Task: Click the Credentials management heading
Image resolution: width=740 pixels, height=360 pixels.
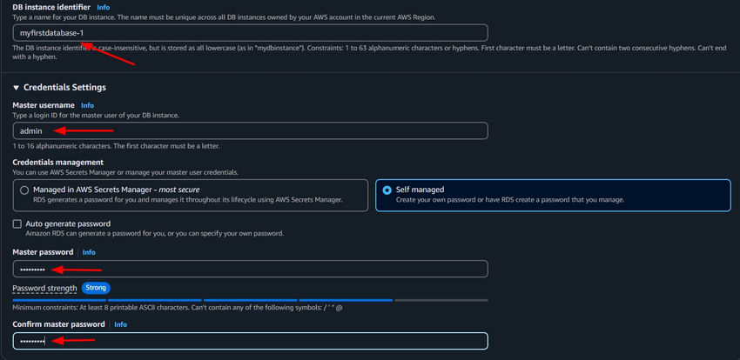Action: point(58,163)
